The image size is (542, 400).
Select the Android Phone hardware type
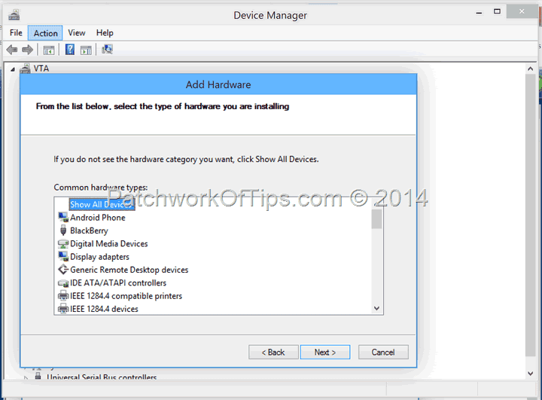[x=97, y=218]
